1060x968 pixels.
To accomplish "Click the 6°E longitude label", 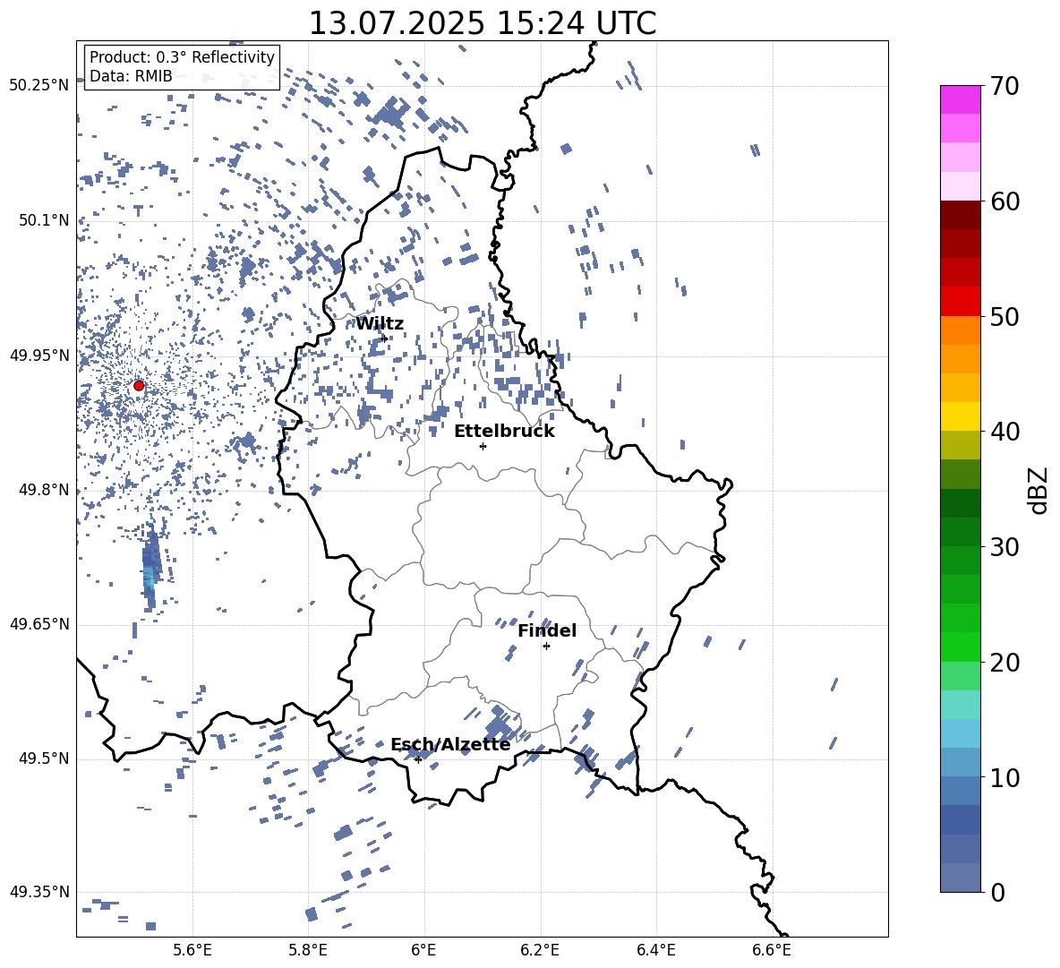I will (423, 951).
